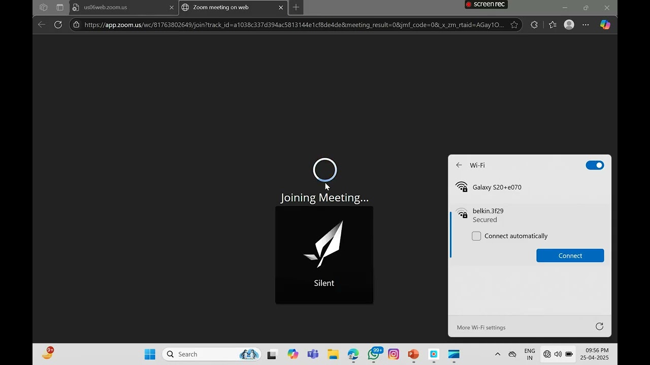Open the browser extensions menu
Screen dimensions: 650x365
[534, 24]
